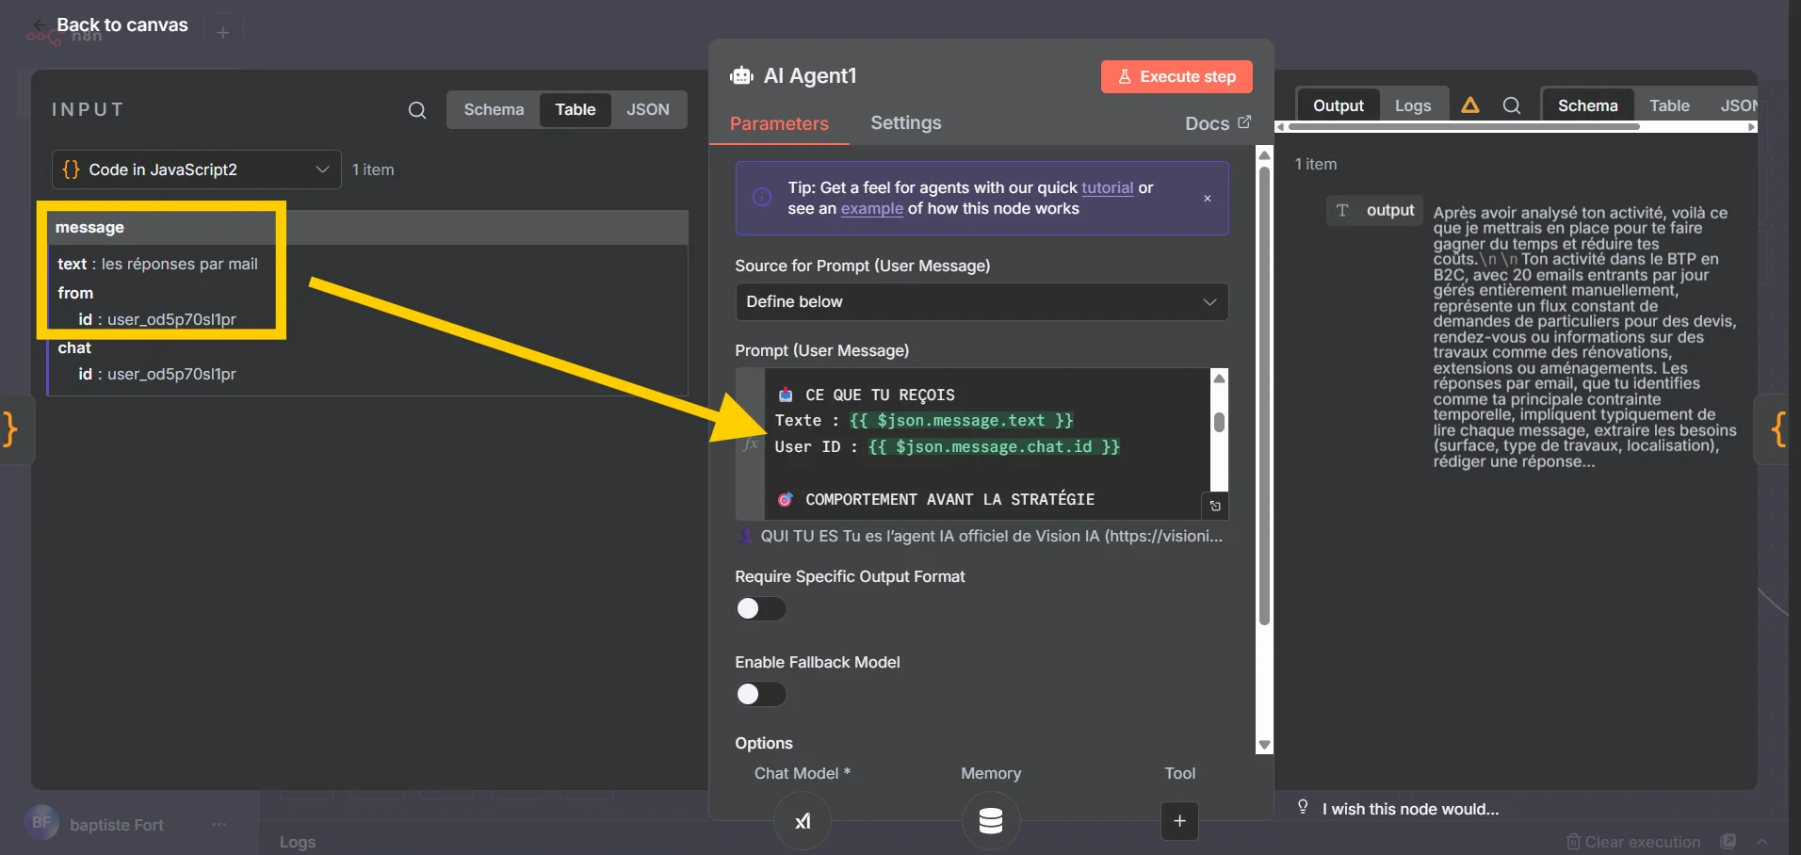Switch to the Logs tab
Viewport: 1801px width, 855px height.
[1412, 105]
